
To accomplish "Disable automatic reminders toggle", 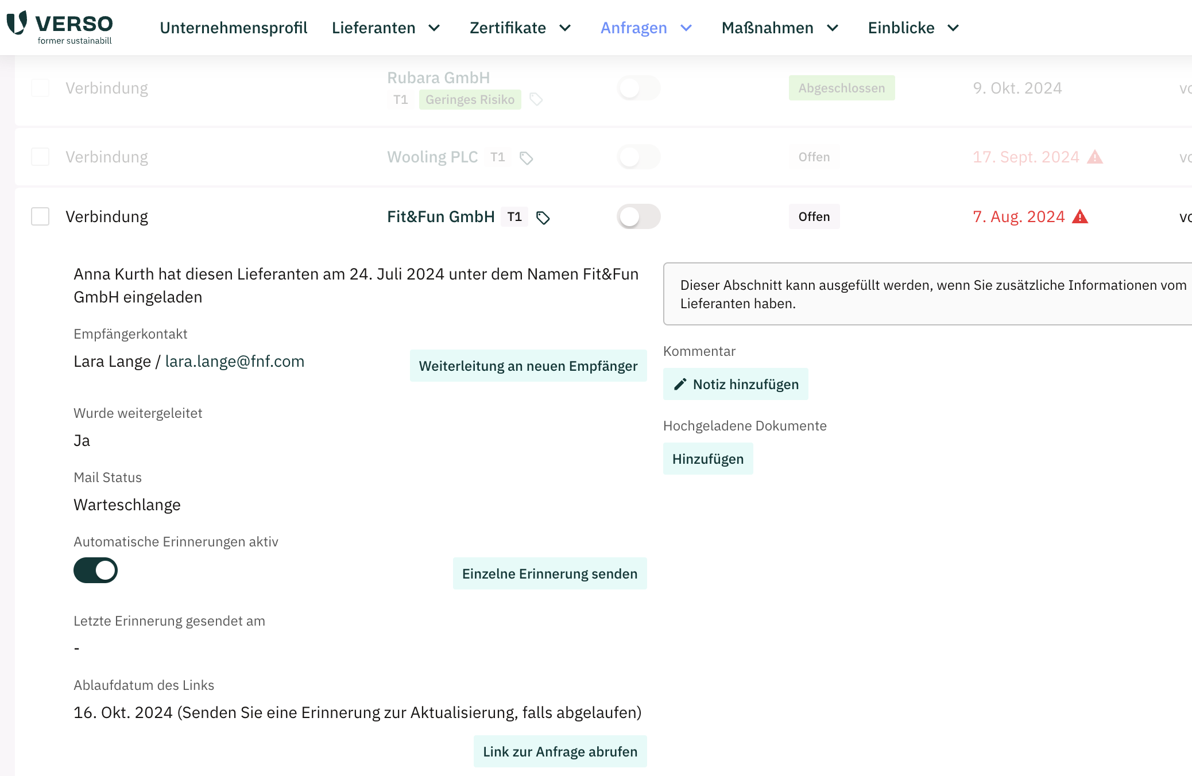I will (x=95, y=571).
